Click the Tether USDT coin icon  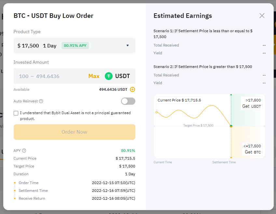(x=109, y=76)
